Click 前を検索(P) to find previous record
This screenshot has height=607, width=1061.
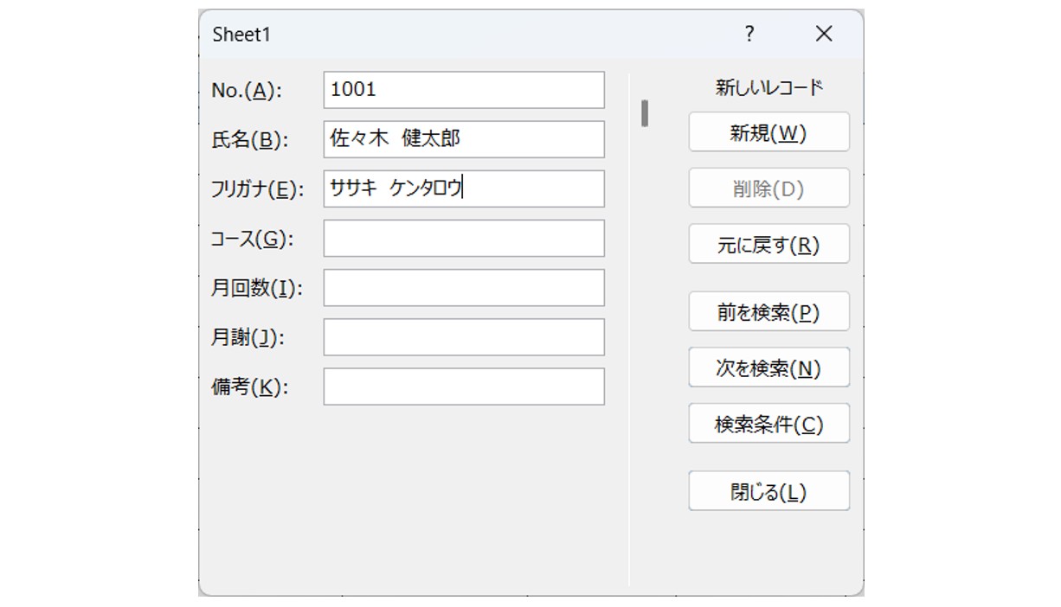click(x=768, y=311)
